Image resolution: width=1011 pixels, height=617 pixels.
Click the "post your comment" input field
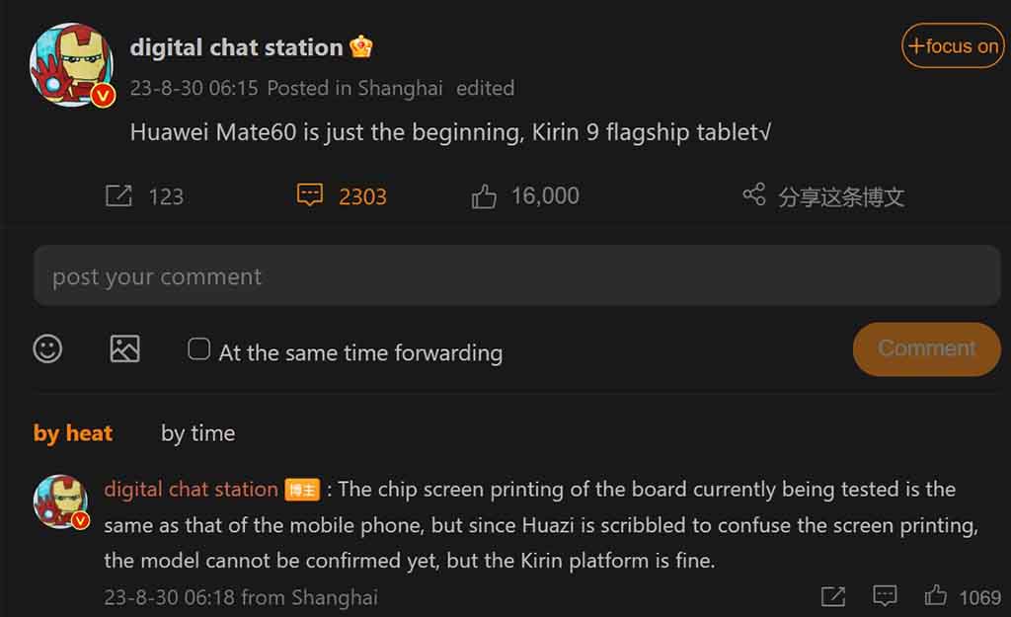coord(516,276)
